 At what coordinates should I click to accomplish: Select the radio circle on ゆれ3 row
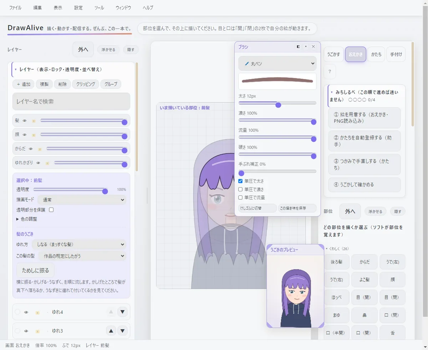[17, 331]
